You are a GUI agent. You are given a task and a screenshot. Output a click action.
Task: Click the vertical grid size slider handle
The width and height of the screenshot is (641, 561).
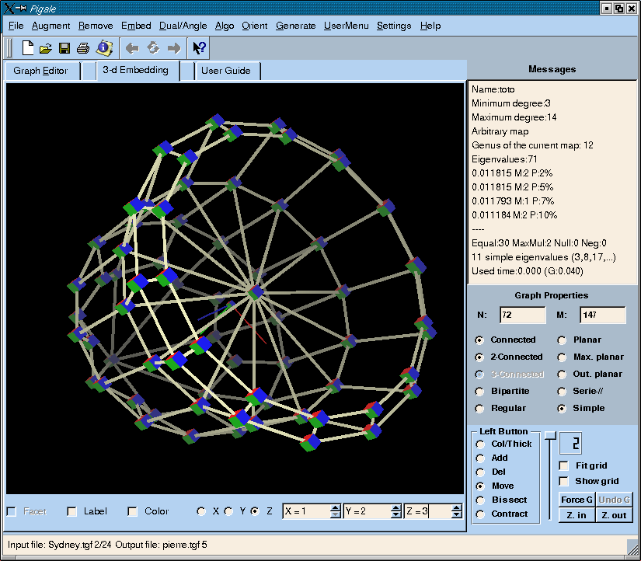click(549, 435)
